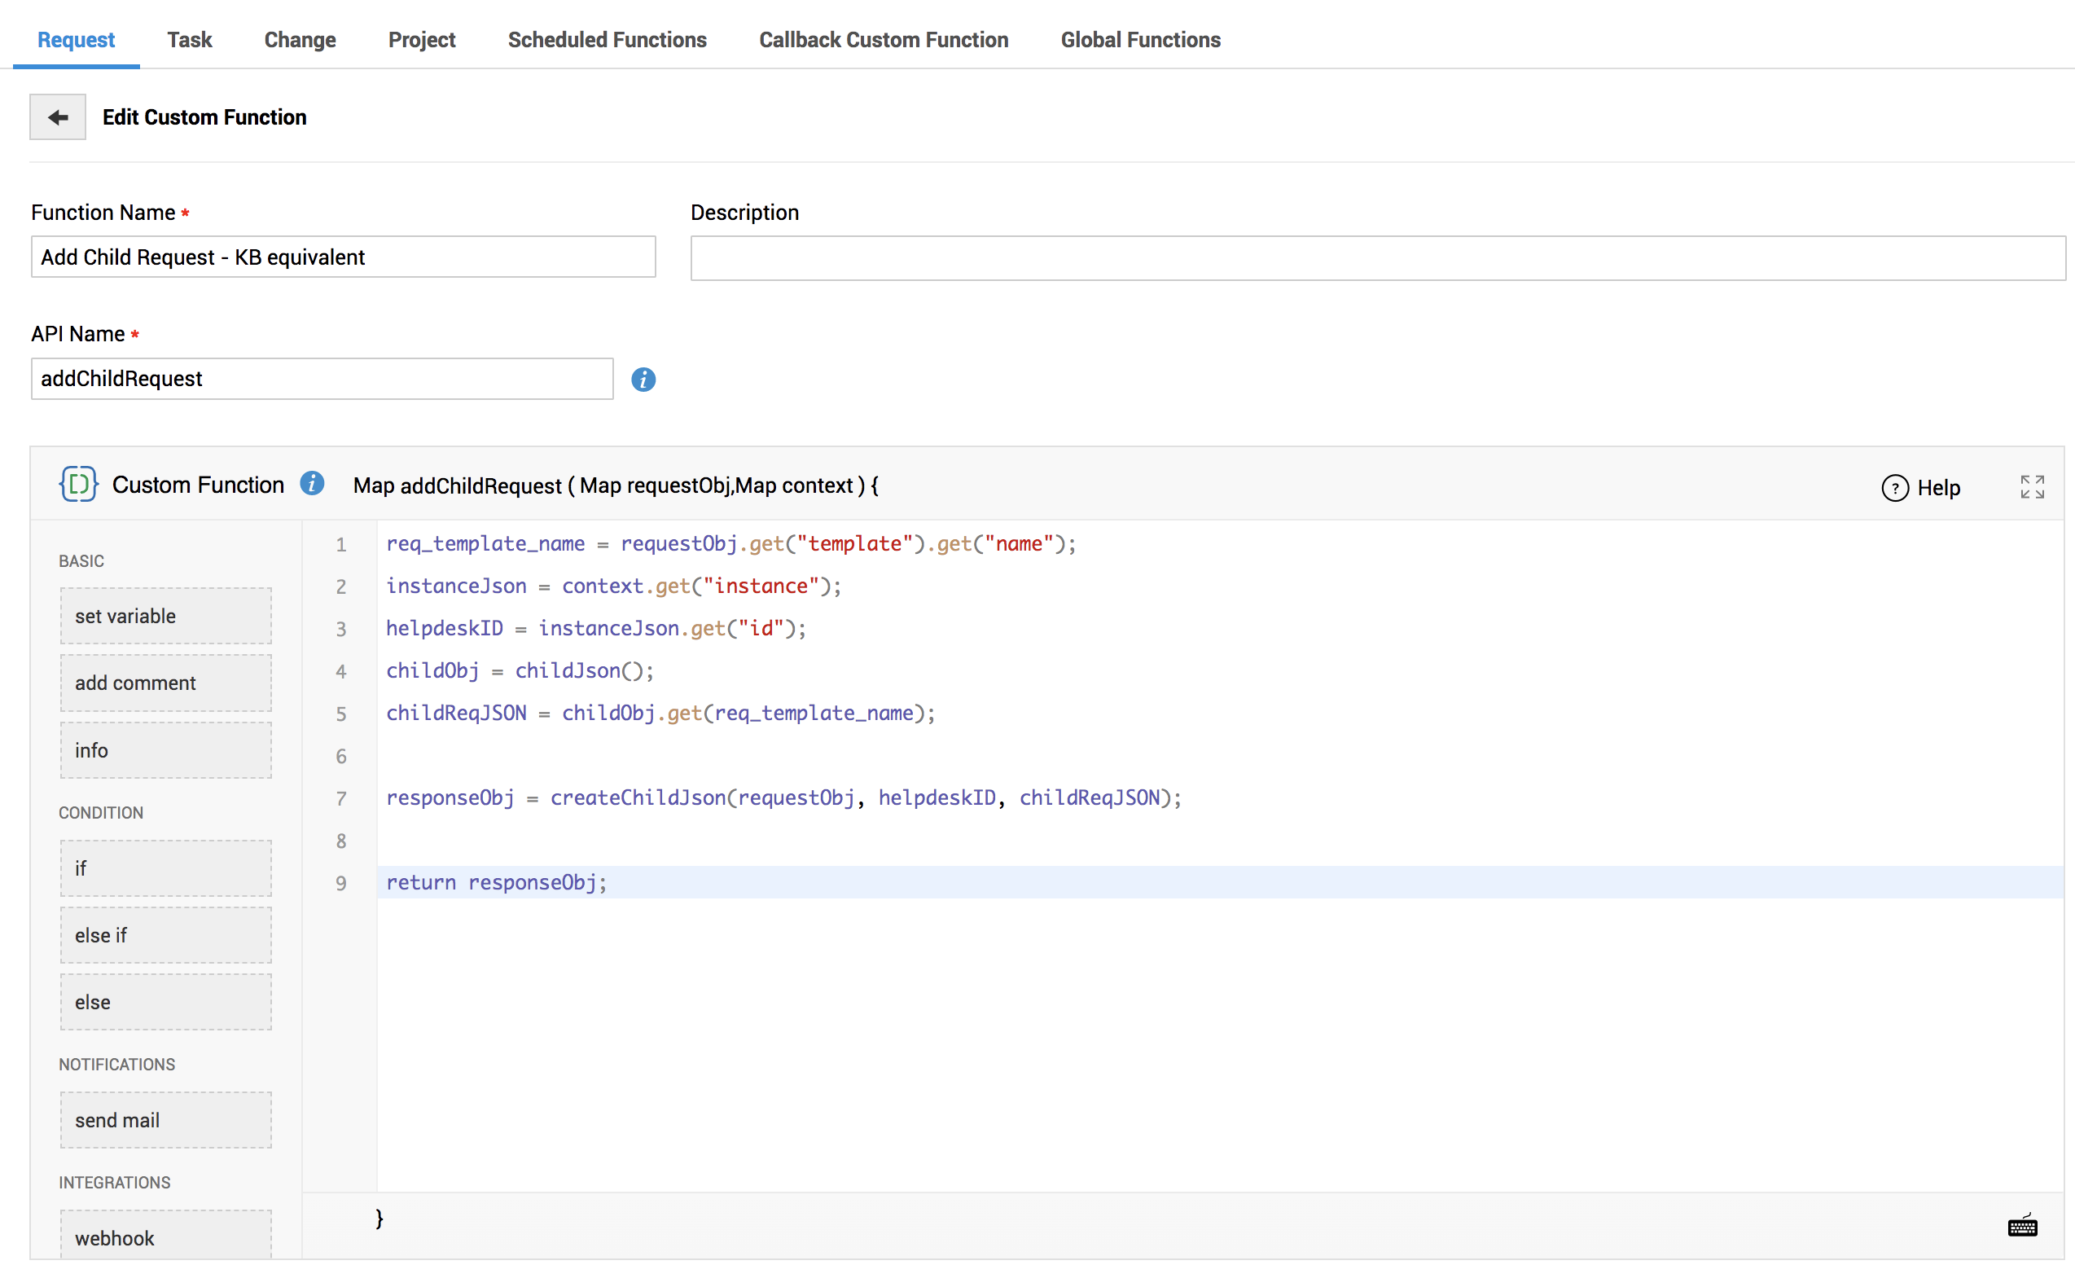This screenshot has height=1287, width=2075.
Task: Click the Custom Function info icon
Action: 312,485
